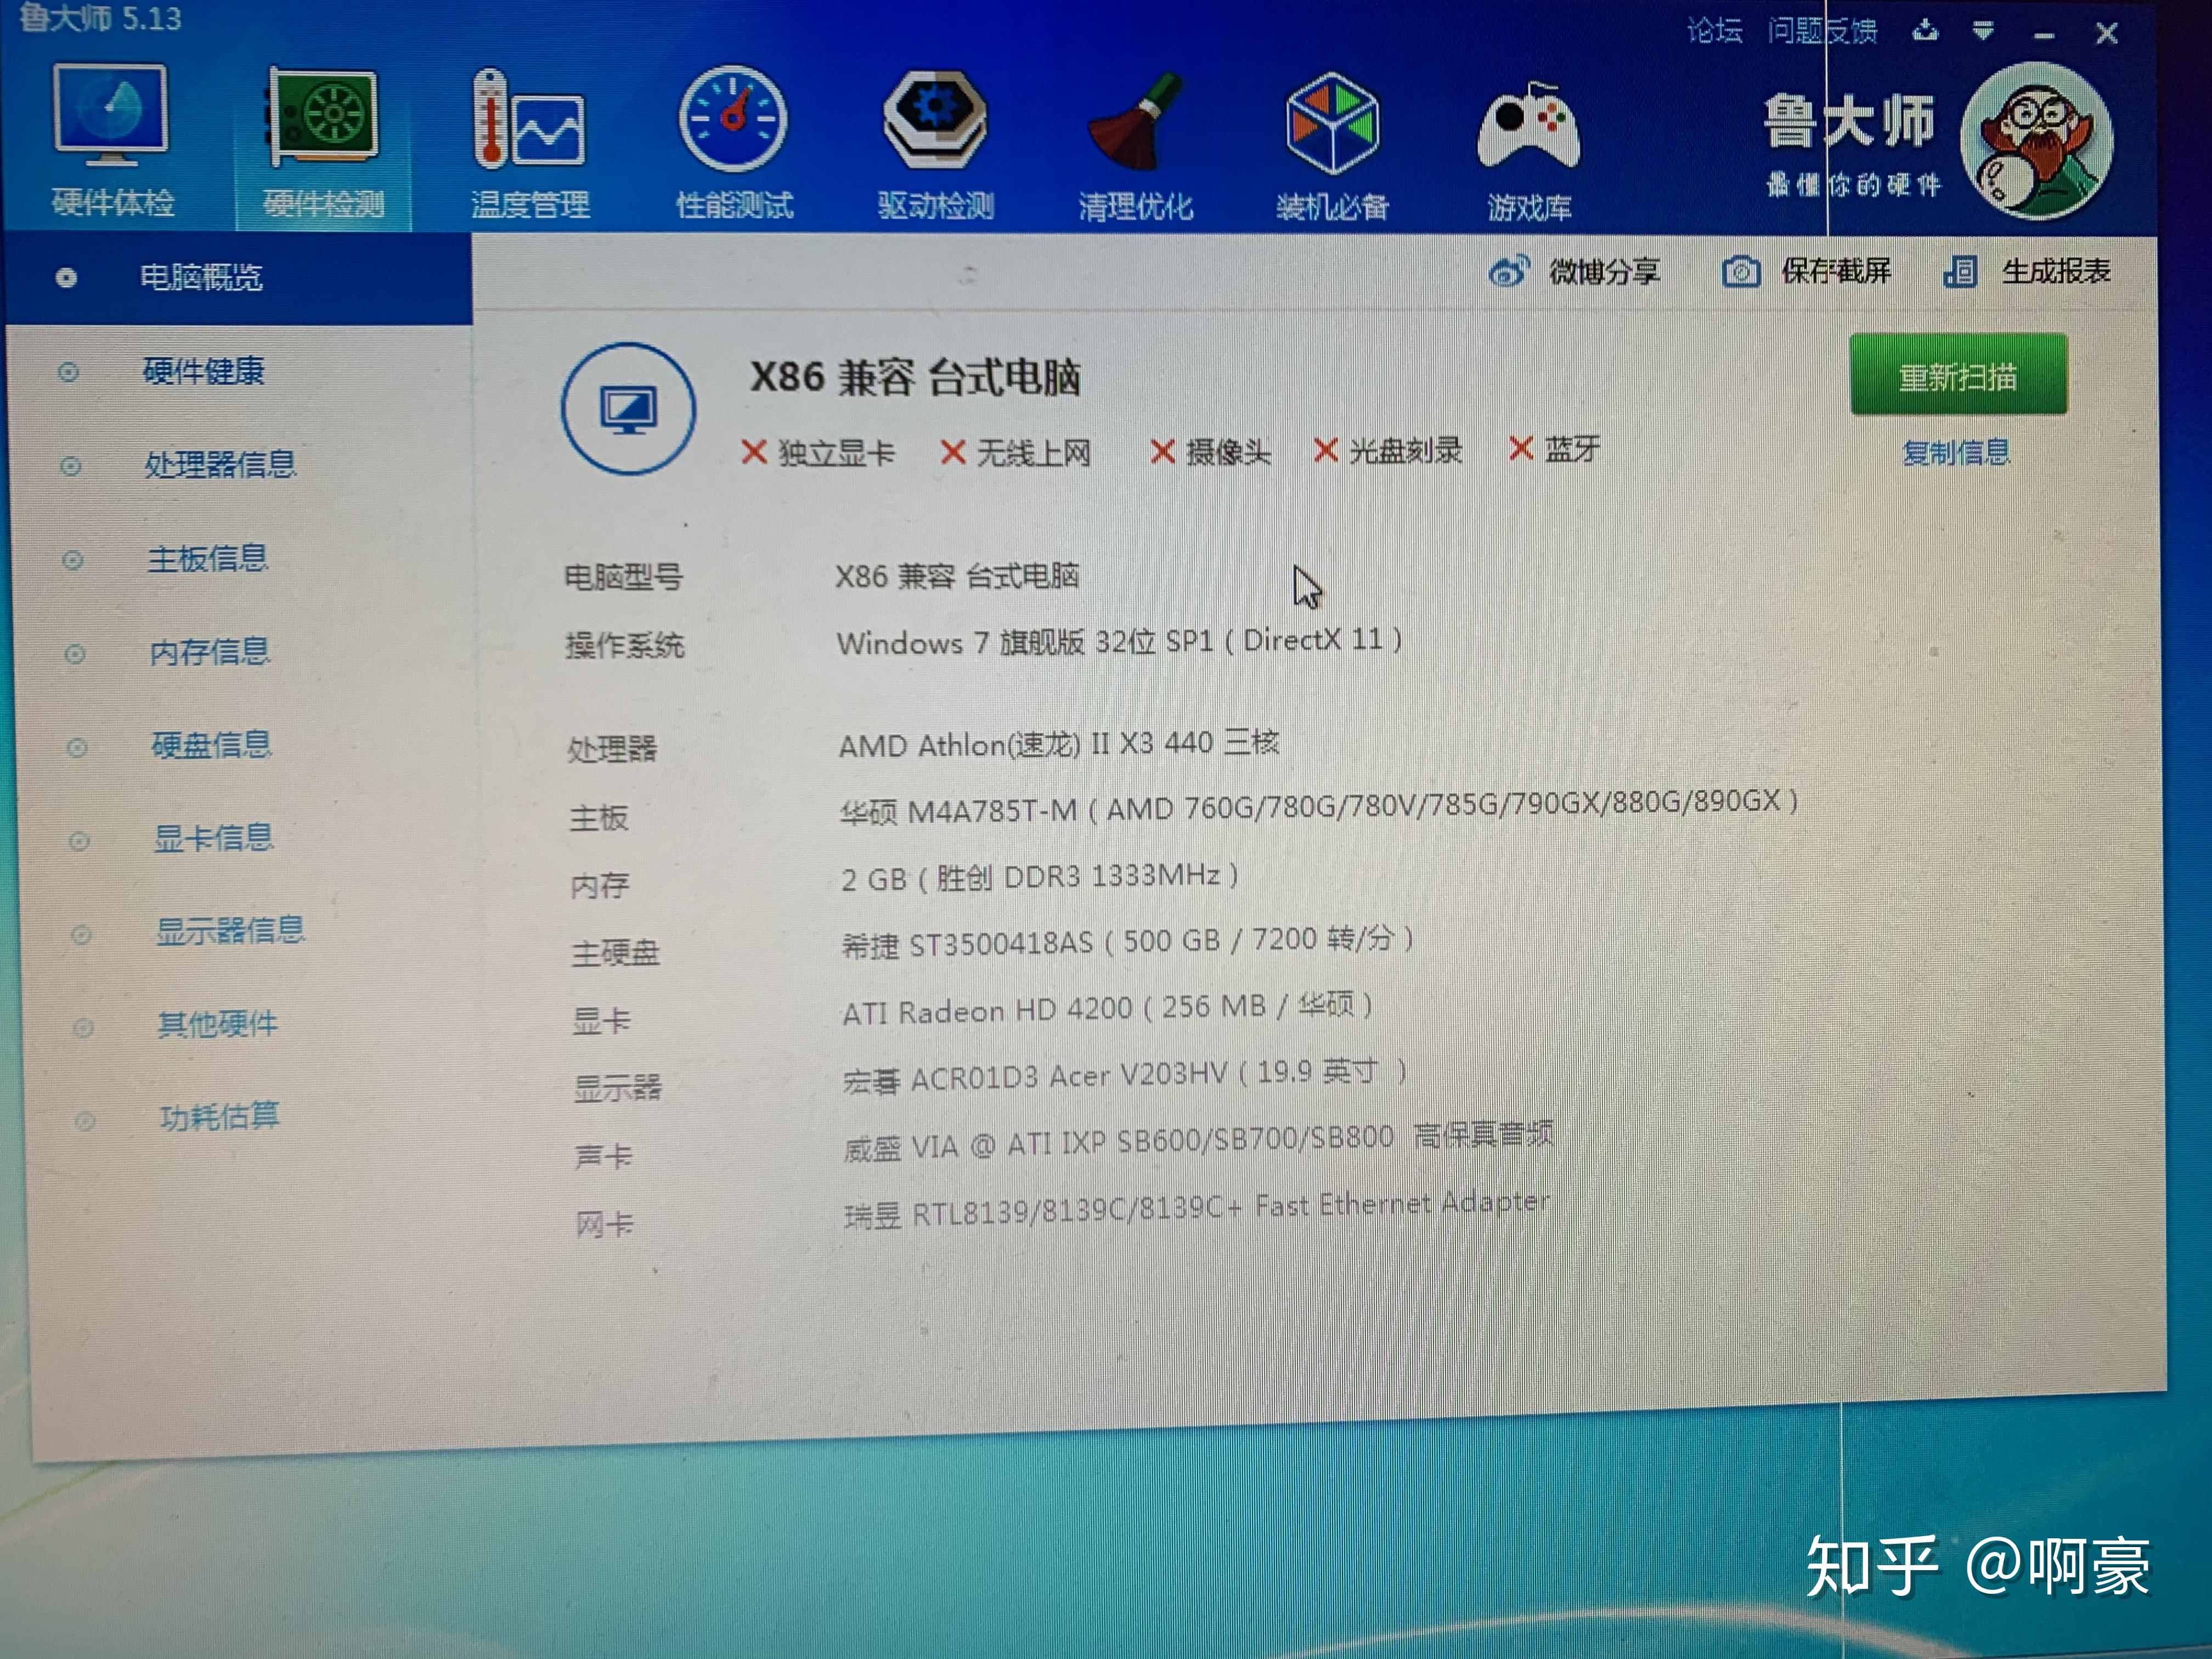Click the 复制信息 copy info link

click(x=1955, y=453)
